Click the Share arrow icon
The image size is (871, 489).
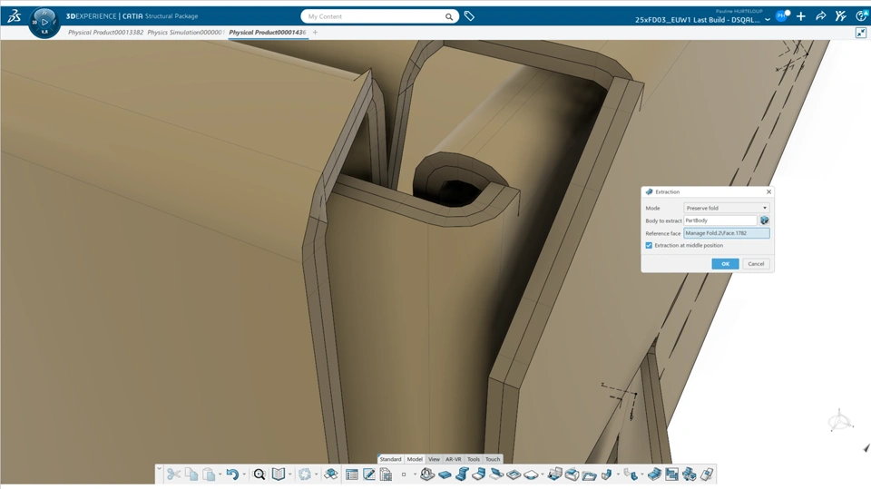tap(820, 16)
